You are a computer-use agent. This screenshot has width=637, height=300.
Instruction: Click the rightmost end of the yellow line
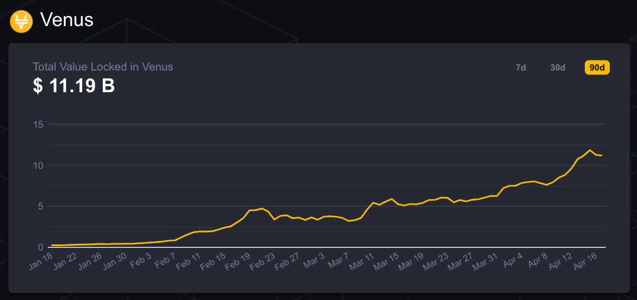tap(603, 156)
